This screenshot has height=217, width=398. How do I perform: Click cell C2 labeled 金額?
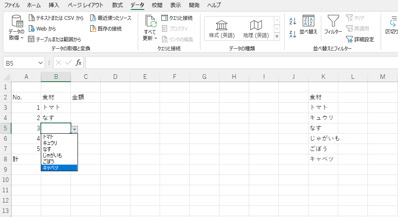pos(85,97)
